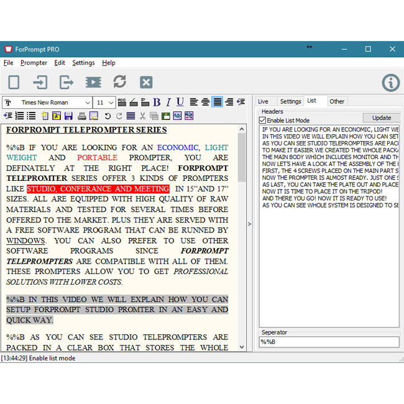Click the export arrow icon in main toolbar
This screenshot has width=404, height=404.
pos(67,82)
